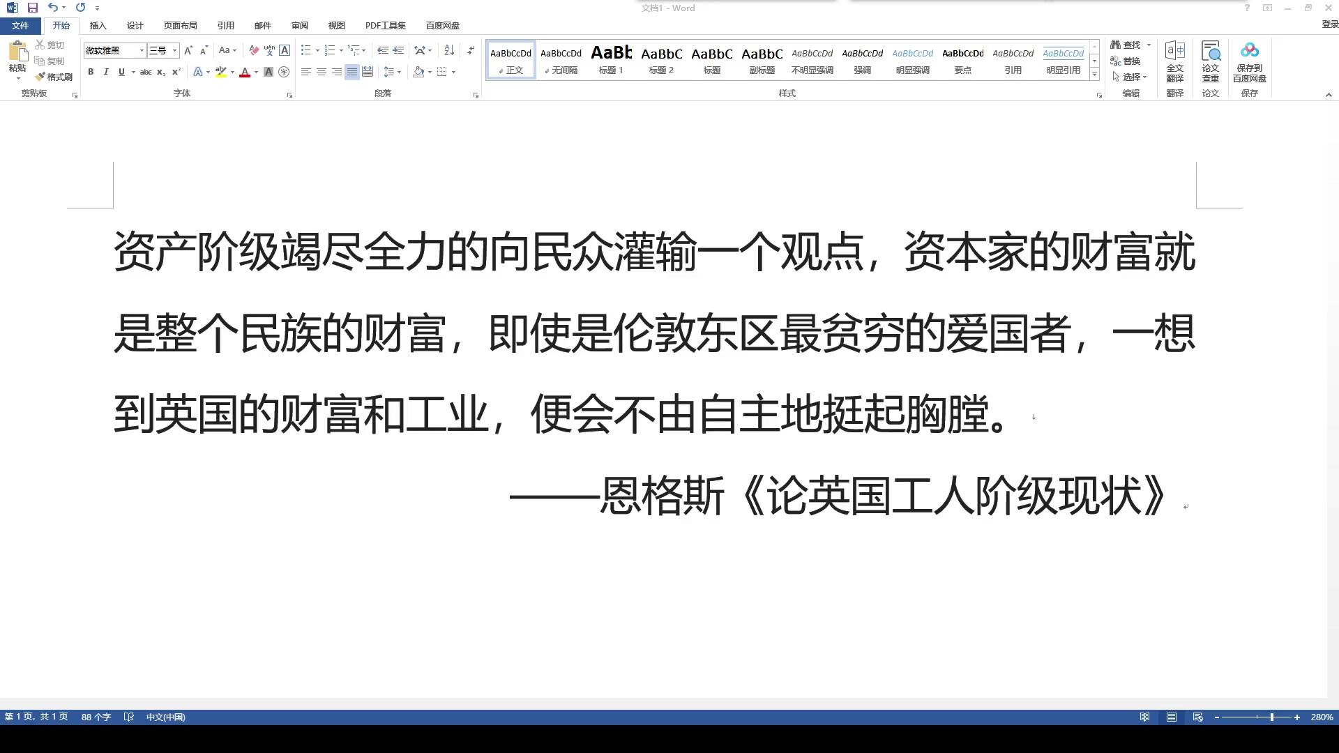Click the character shading icon
1339x753 pixels.
coord(268,72)
